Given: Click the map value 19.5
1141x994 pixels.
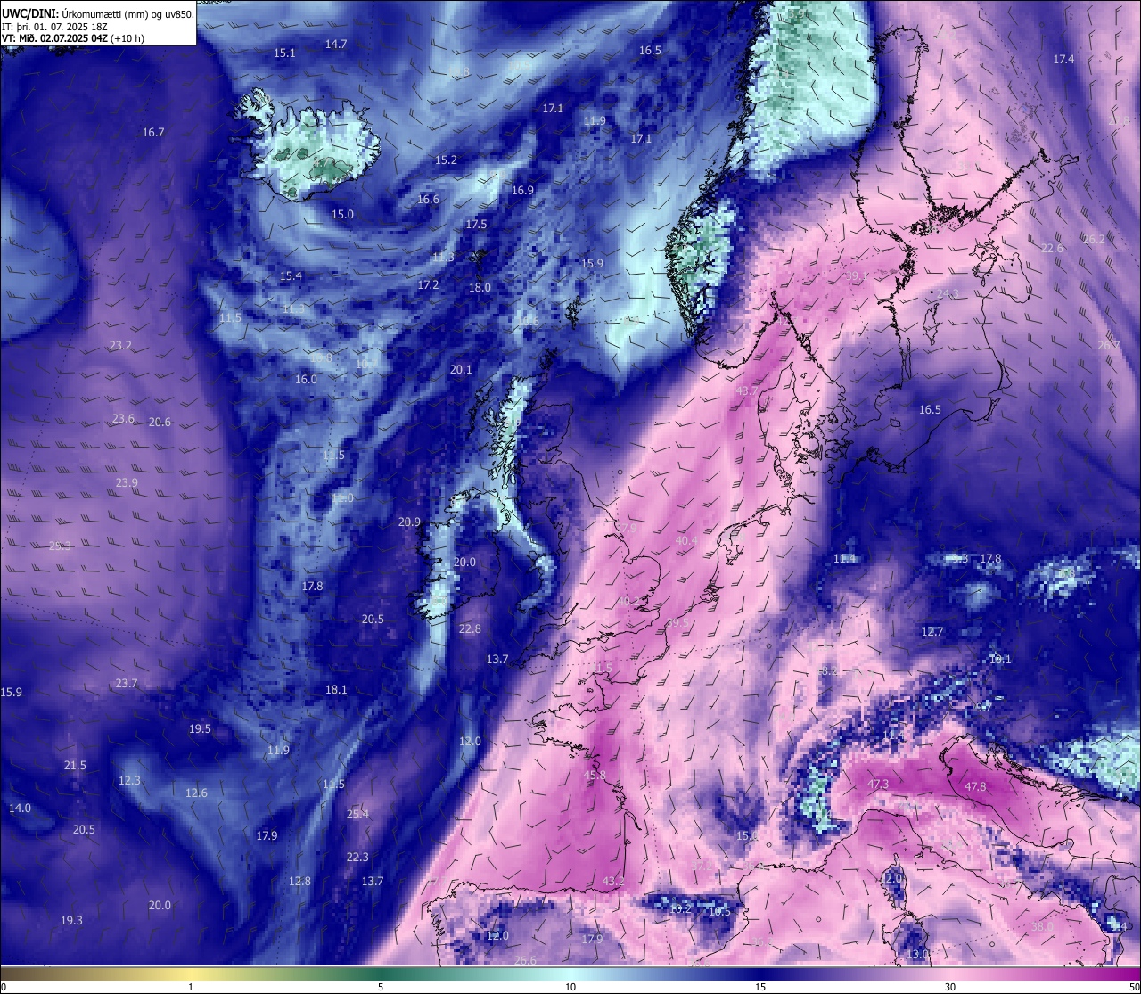Looking at the screenshot, I should click(200, 729).
